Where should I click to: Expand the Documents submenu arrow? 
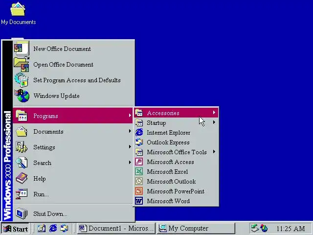pyautogui.click(x=130, y=131)
